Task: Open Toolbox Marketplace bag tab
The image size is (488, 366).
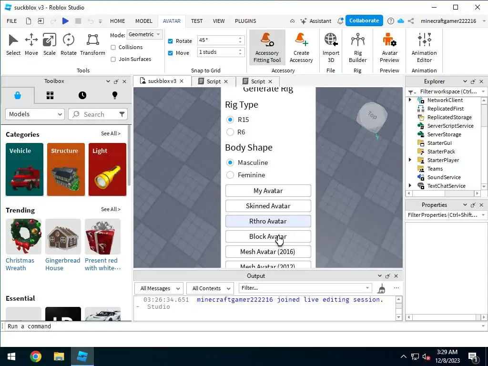Action: [18, 95]
